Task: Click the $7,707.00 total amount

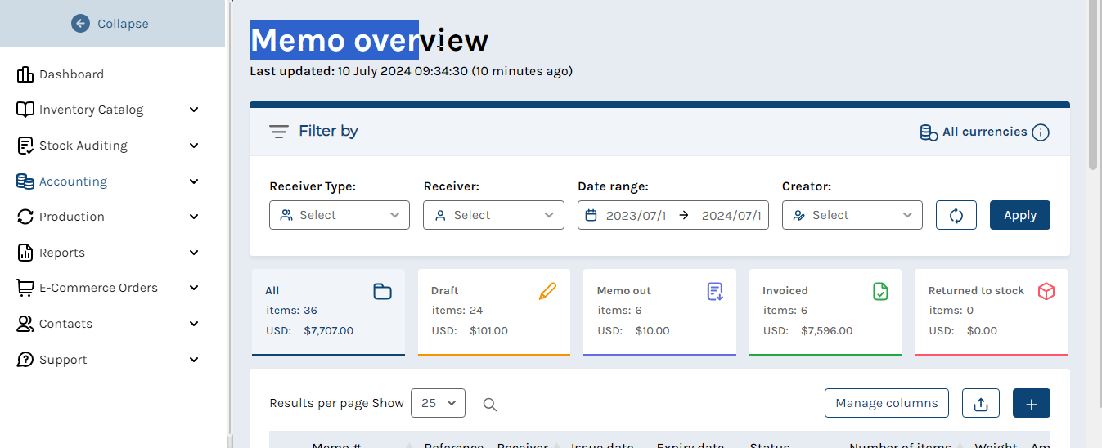Action: click(x=328, y=331)
